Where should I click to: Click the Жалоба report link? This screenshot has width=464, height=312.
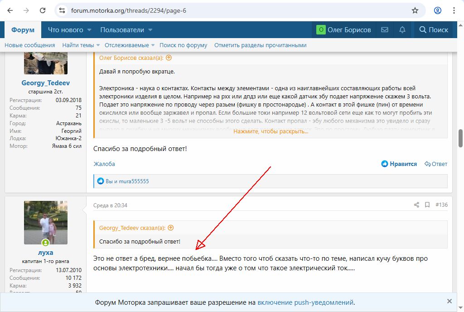(104, 164)
